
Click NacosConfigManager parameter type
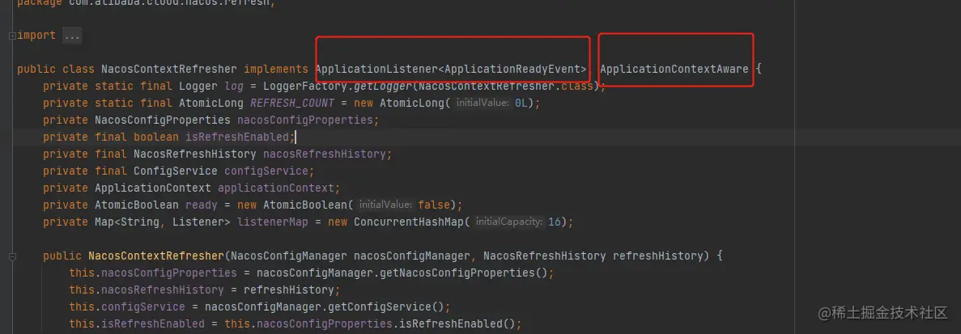[x=289, y=256]
